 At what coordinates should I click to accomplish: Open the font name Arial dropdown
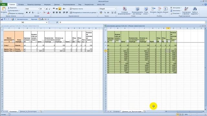pyautogui.click(x=39, y=9)
